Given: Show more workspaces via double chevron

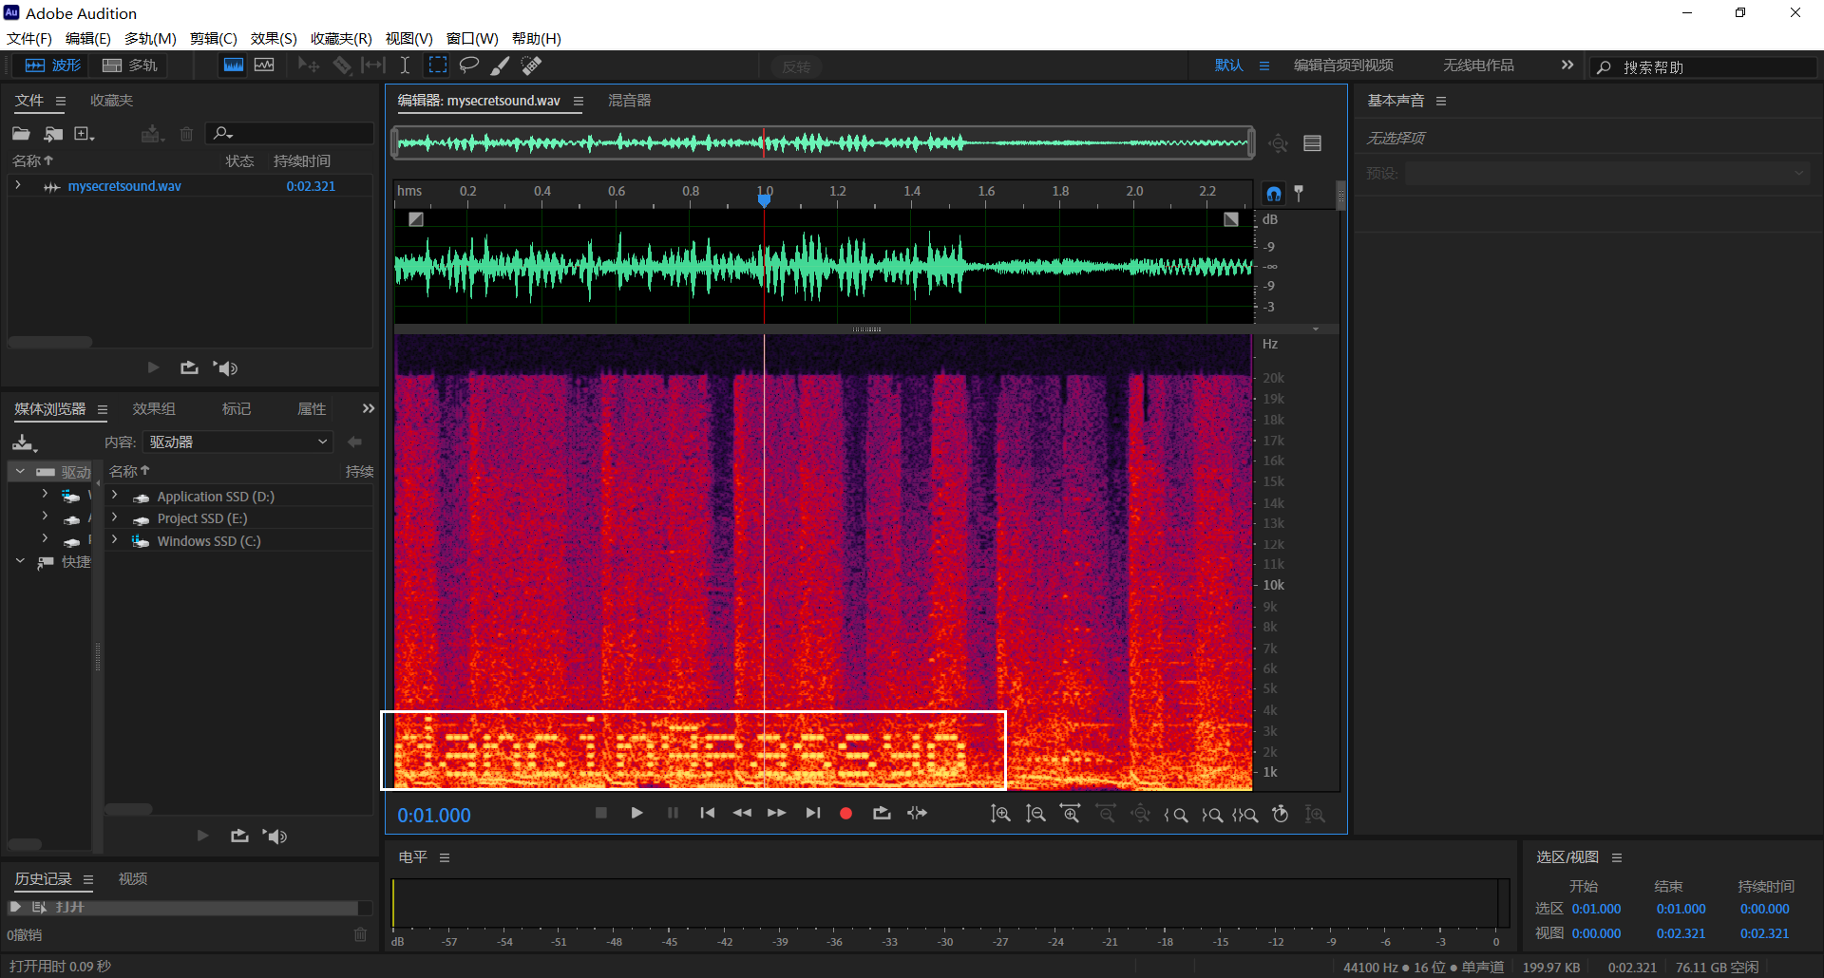Looking at the screenshot, I should 1567,66.
